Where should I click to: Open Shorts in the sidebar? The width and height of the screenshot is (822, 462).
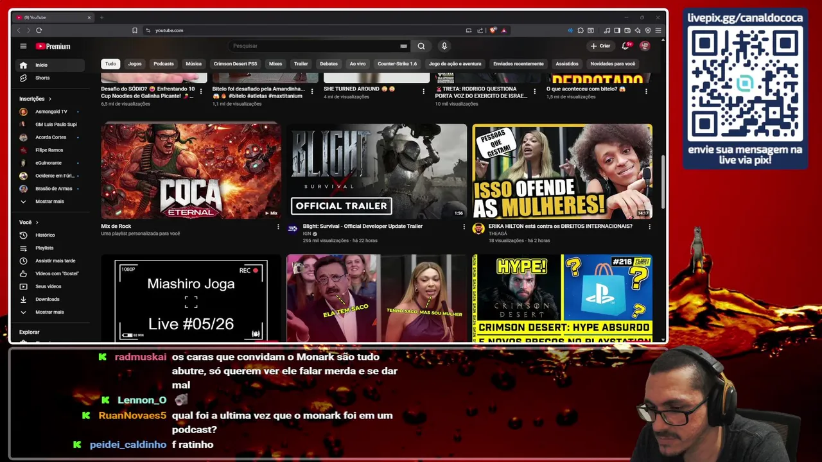click(x=50, y=78)
